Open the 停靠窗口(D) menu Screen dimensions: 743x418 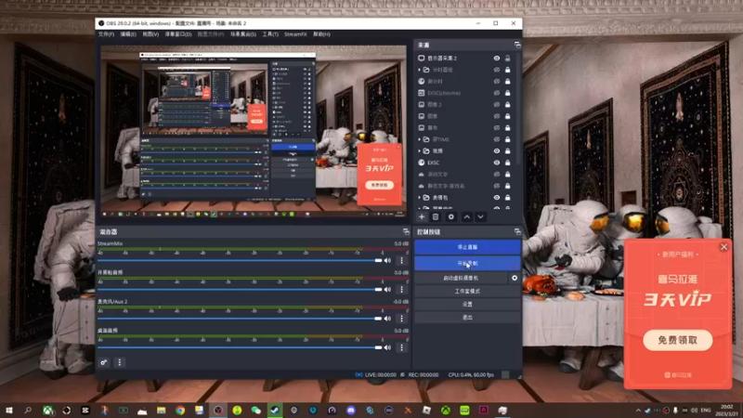178,34
